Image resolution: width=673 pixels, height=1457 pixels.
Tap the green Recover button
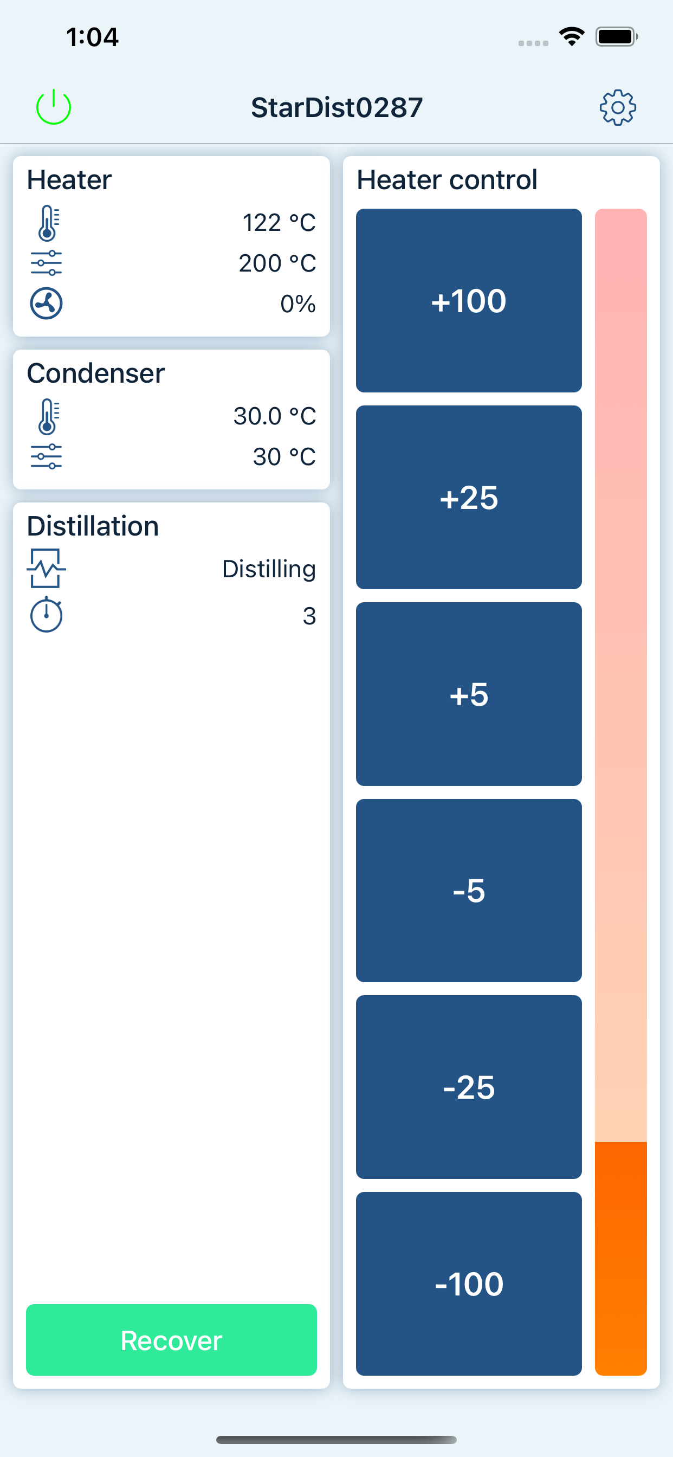(171, 1340)
